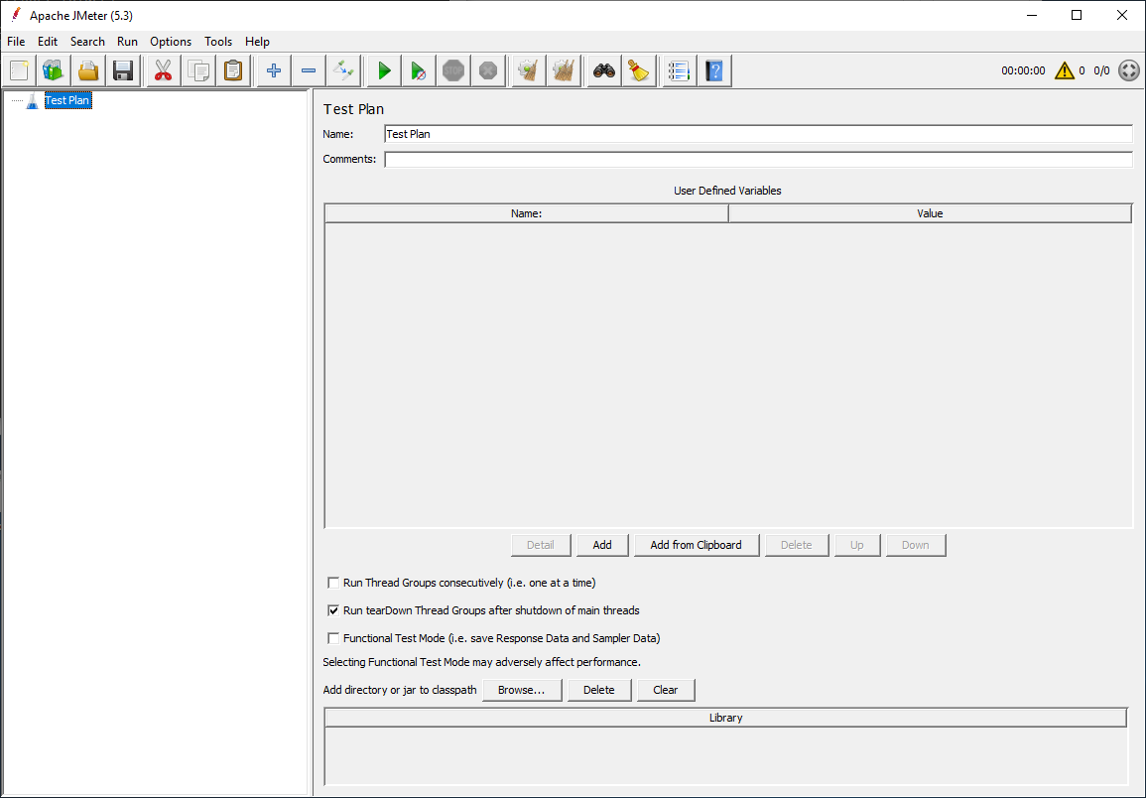The width and height of the screenshot is (1146, 798).
Task: Open the Tools menu
Action: [x=218, y=42]
